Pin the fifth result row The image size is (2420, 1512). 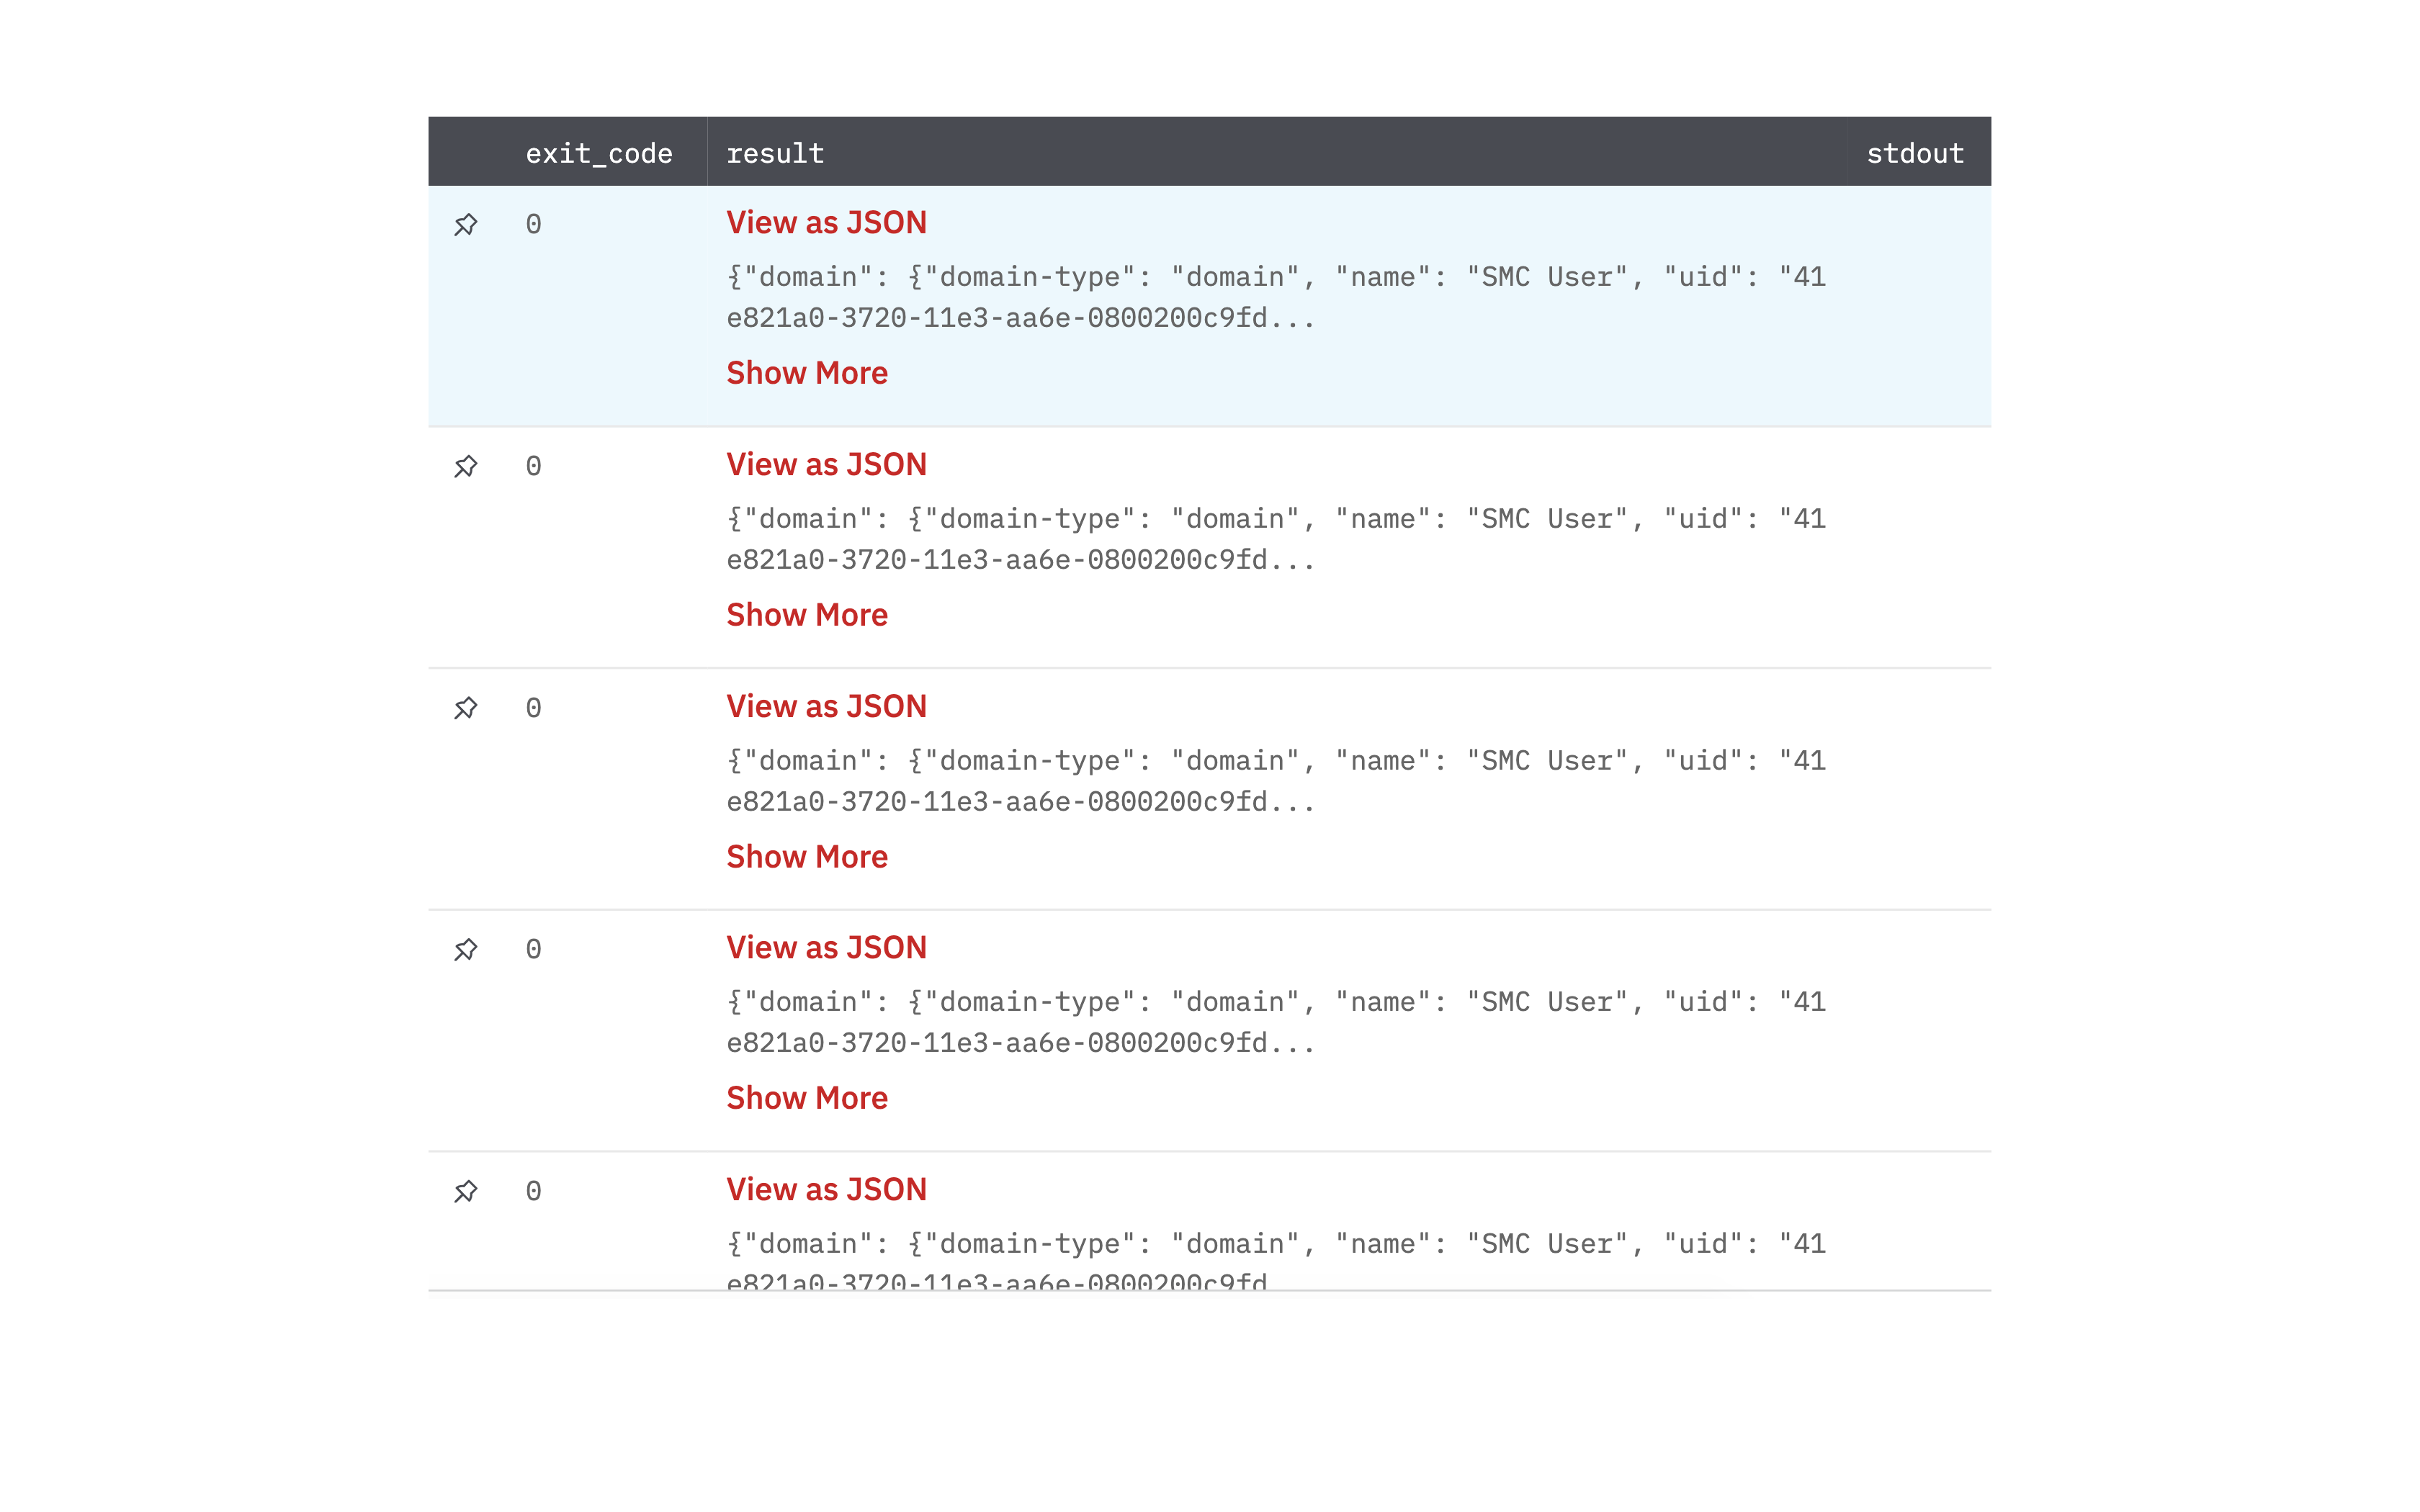point(465,1191)
